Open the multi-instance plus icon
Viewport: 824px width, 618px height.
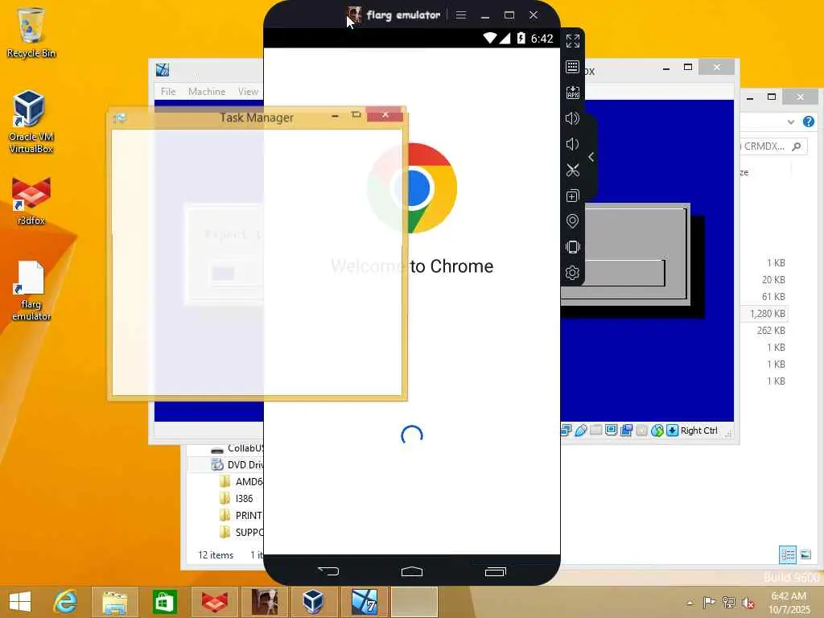[573, 196]
